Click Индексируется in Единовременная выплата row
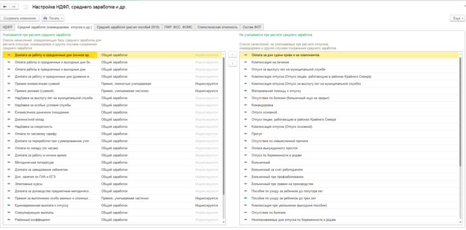 click(206, 206)
